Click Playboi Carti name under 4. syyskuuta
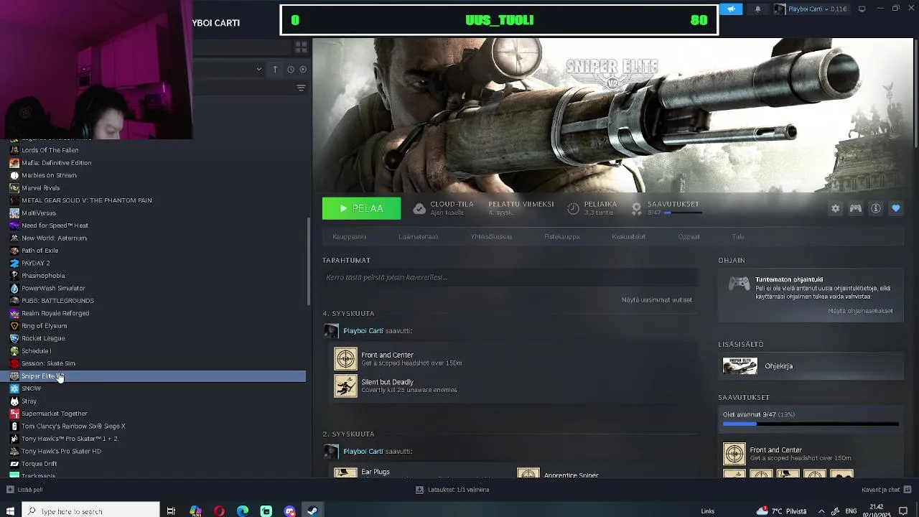The image size is (919, 517). point(363,331)
